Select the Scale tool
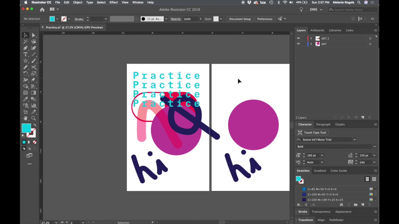The height and width of the screenshot is (224, 399). click(34, 73)
